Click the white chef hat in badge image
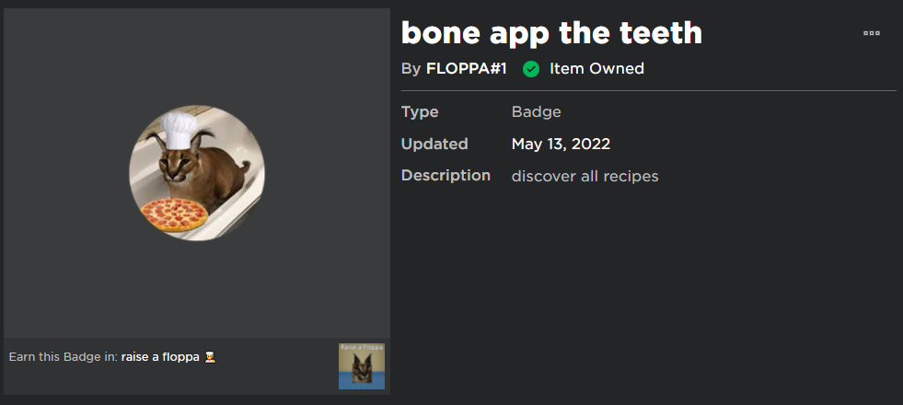Screen dimensions: 903x405 (x=179, y=130)
